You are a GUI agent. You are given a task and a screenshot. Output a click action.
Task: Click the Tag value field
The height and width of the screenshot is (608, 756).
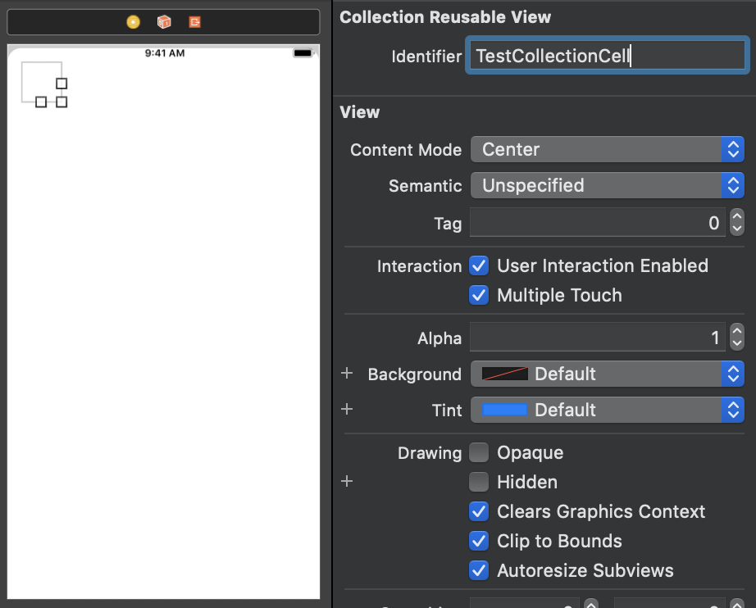(x=598, y=223)
